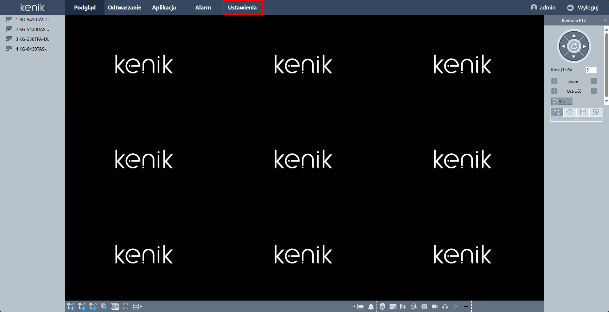Select the PTZ scan waveform icon tab
Image resolution: width=609 pixels, height=312 pixels.
point(583,112)
